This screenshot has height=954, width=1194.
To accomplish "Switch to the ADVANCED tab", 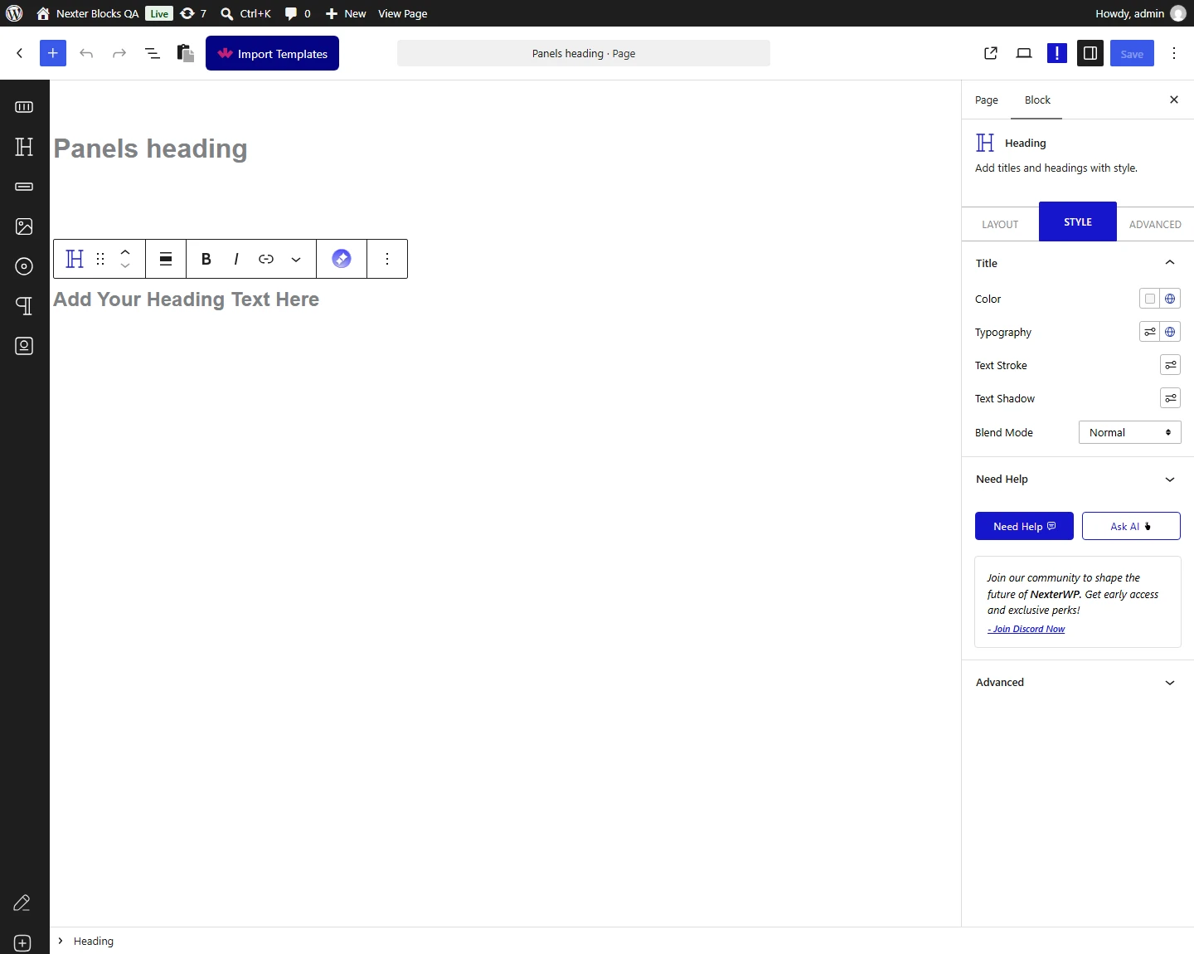I will (x=1155, y=224).
